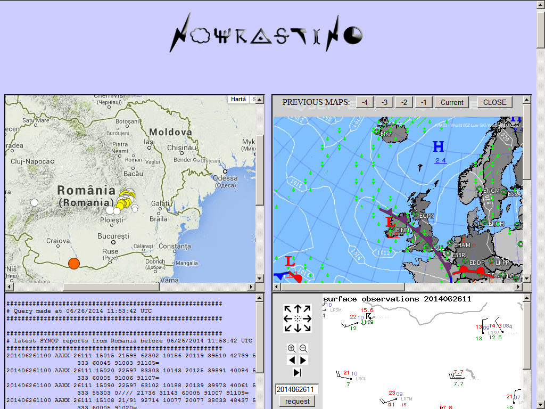Viewport: 545px width, 409px height.
Task: Pan surface chart south with down arrow
Action: pyautogui.click(x=298, y=328)
